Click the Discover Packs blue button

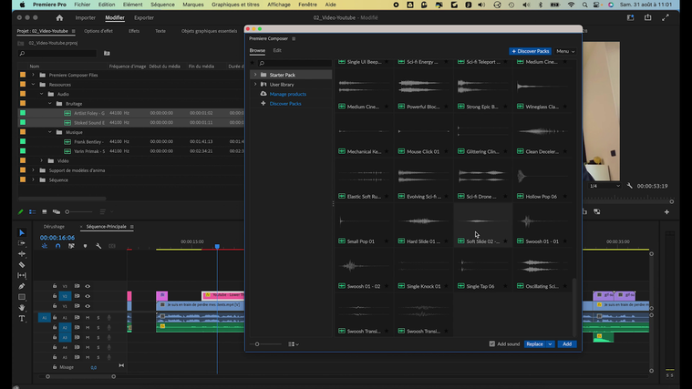tap(531, 51)
